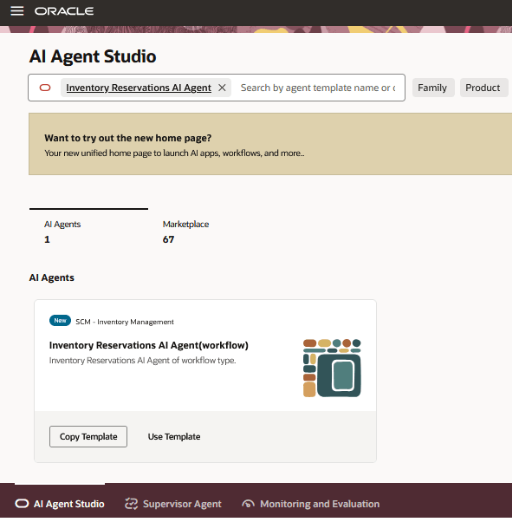Viewport: 519px width, 522px height.
Task: Click the Oracle logo in header
Action: tap(64, 11)
